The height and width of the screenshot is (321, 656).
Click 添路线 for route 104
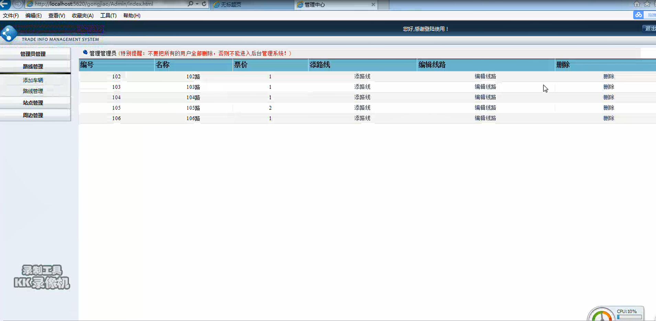point(362,97)
